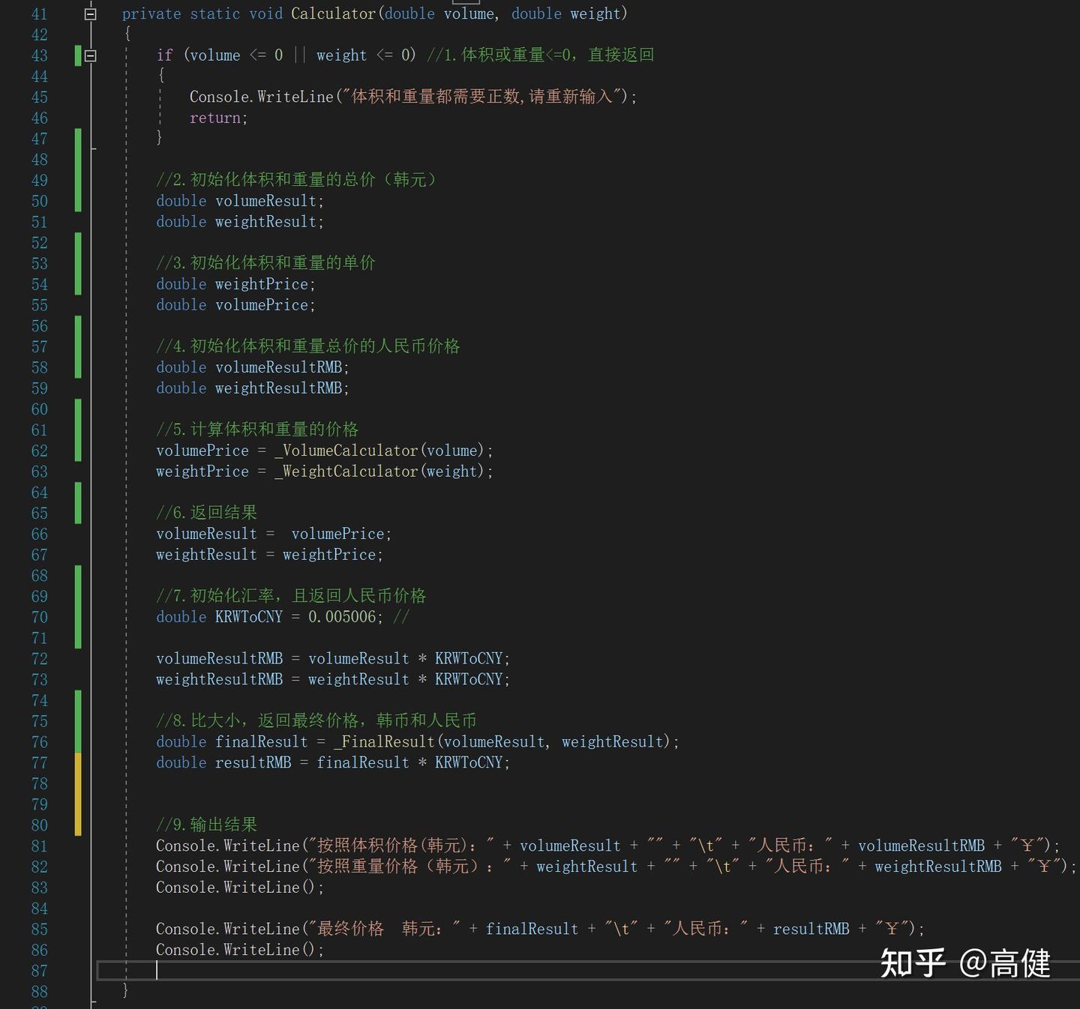Click the "weightResultRMB = weightResult * KRWToCNY" line
Image resolution: width=1080 pixels, height=1009 pixels.
click(333, 680)
